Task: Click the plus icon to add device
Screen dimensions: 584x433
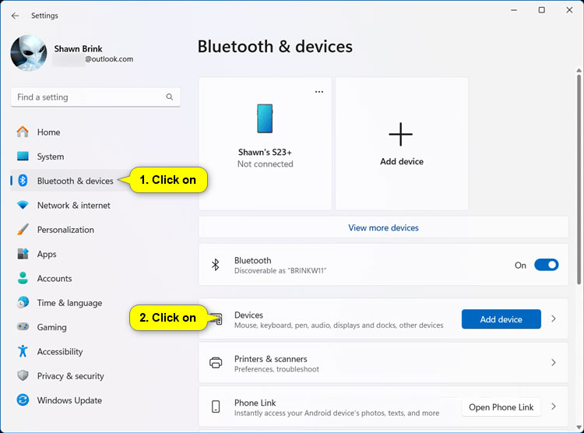Action: (x=401, y=134)
